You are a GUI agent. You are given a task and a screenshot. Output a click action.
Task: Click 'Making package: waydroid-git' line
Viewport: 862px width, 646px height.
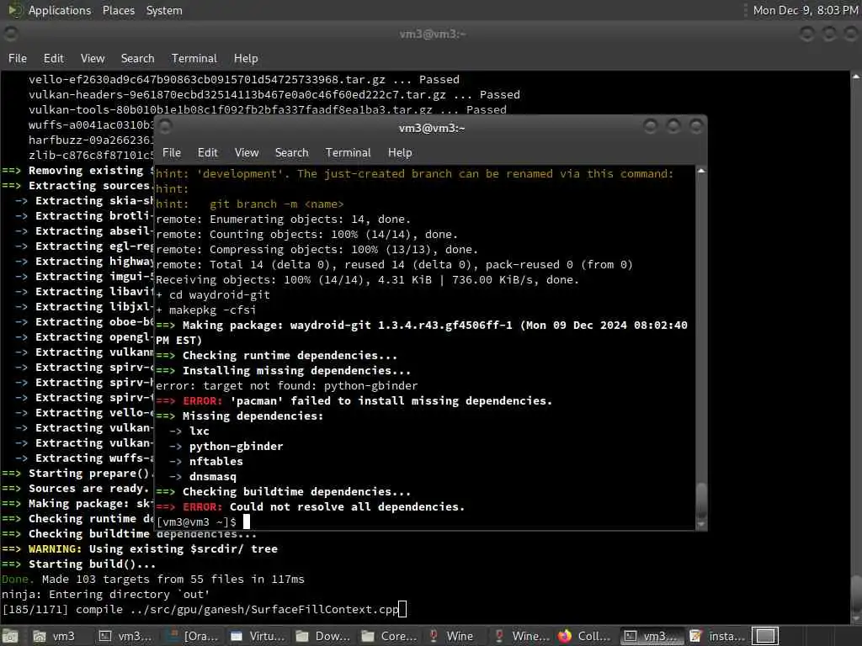(422, 332)
